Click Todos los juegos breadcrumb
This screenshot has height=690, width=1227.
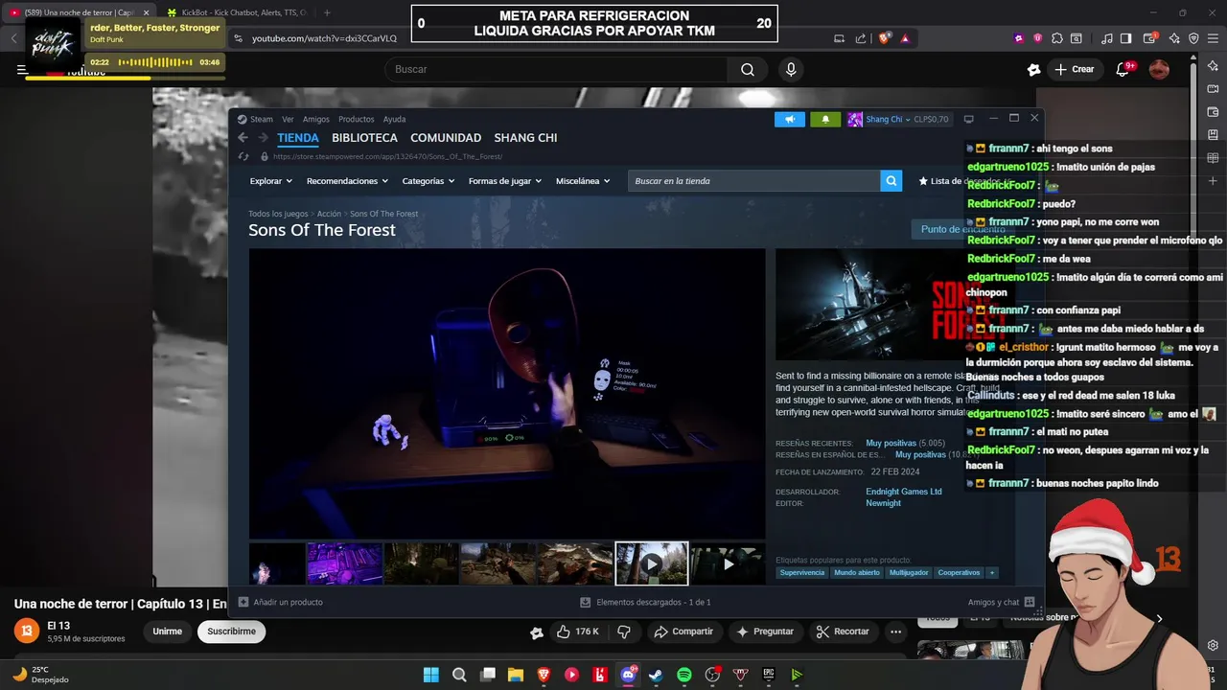279,214
